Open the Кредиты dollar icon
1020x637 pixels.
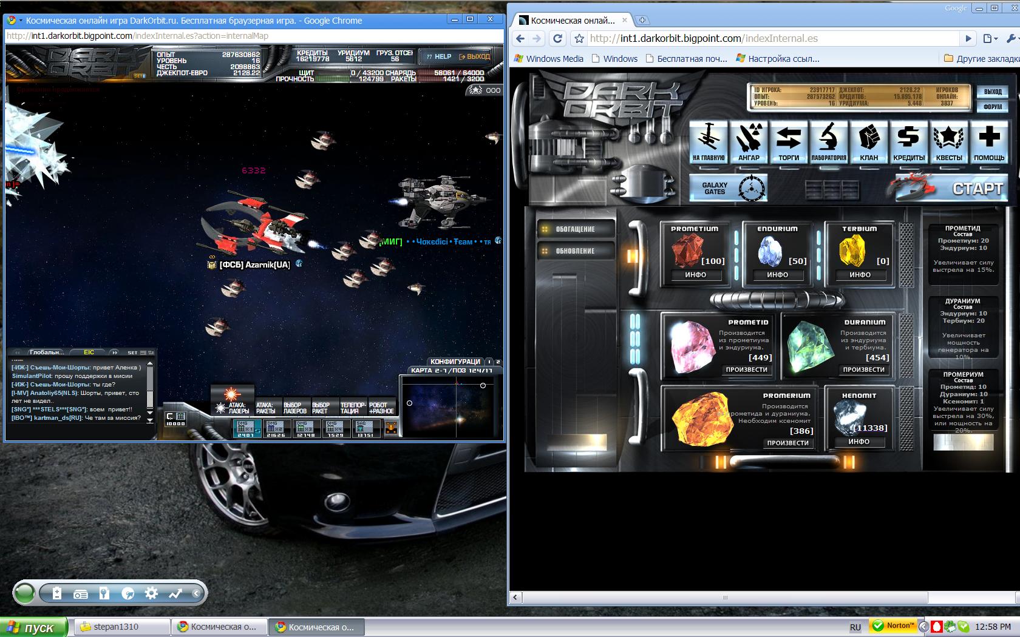tap(909, 142)
